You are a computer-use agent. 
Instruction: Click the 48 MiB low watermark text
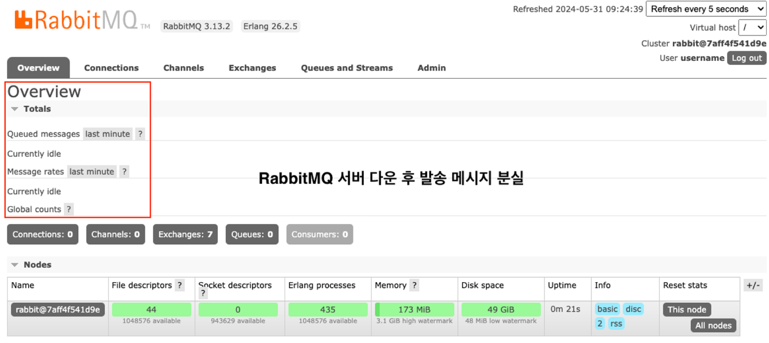501,321
